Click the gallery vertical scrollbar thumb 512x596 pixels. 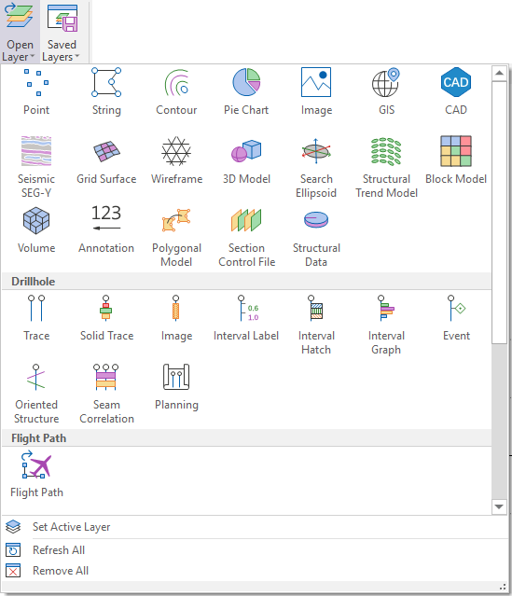click(x=499, y=212)
